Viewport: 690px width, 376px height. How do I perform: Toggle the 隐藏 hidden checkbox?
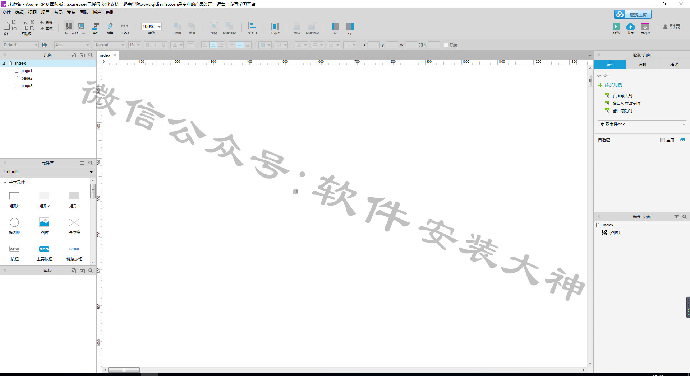446,45
